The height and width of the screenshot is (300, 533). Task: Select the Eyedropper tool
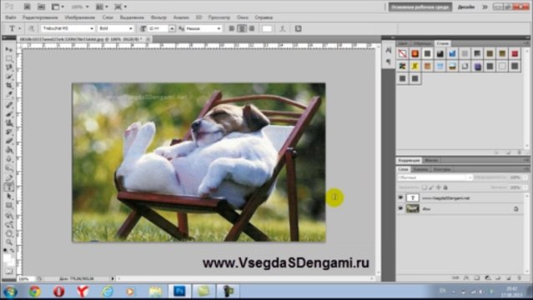9,95
